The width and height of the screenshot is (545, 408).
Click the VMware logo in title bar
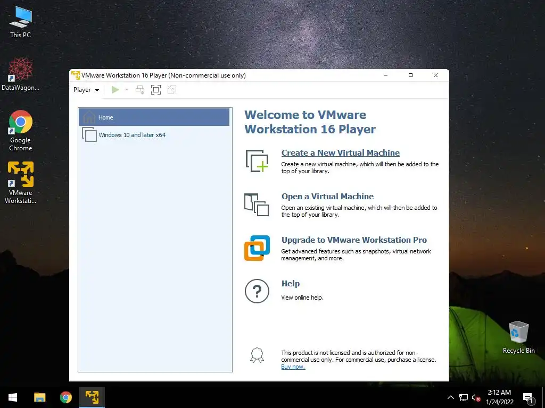[x=76, y=75]
